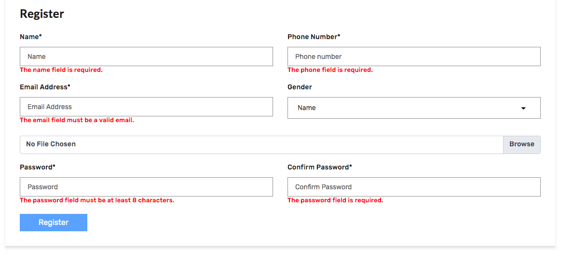Image resolution: width=561 pixels, height=267 pixels.
Task: Click the name field required error
Action: (x=61, y=70)
